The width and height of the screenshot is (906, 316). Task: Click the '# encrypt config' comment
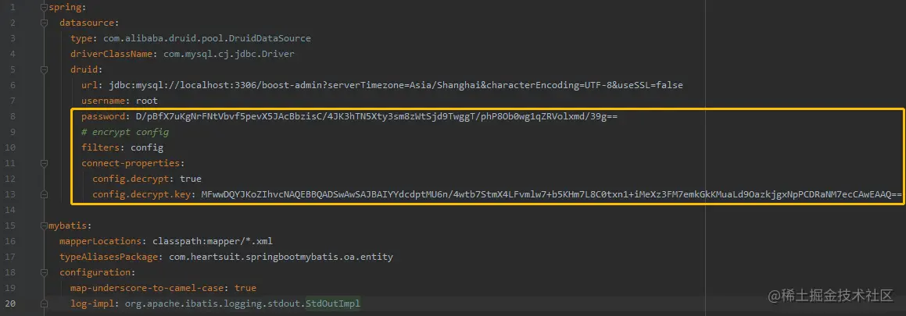[x=125, y=132]
